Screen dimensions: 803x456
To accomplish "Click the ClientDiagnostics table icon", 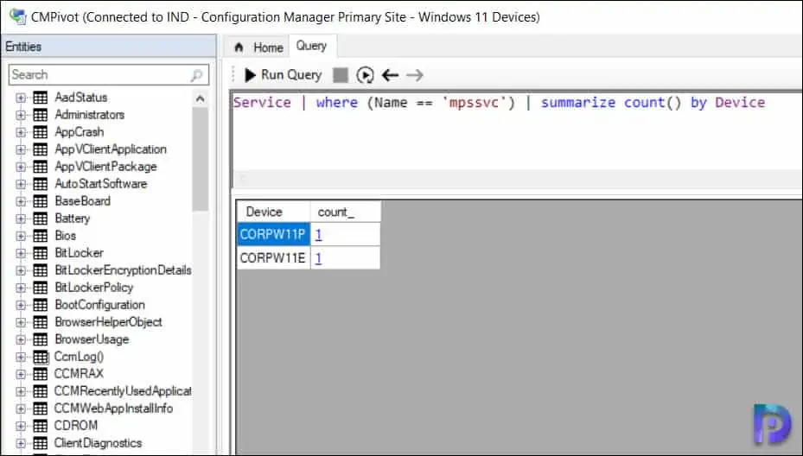I will tap(41, 443).
